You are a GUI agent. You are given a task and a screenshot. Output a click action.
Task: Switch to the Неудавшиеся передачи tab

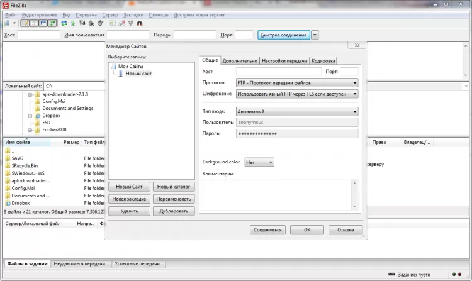pos(79,264)
